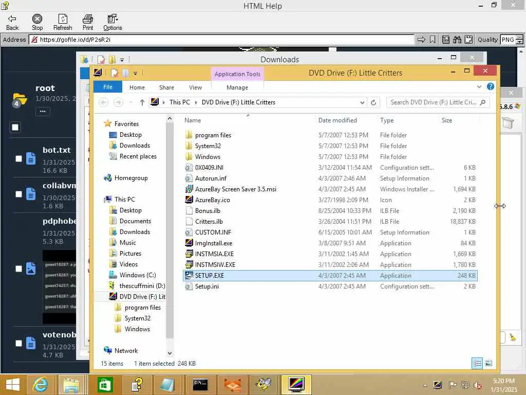Click the This PC breadcrumb arrow
526x395 pixels.
click(196, 102)
